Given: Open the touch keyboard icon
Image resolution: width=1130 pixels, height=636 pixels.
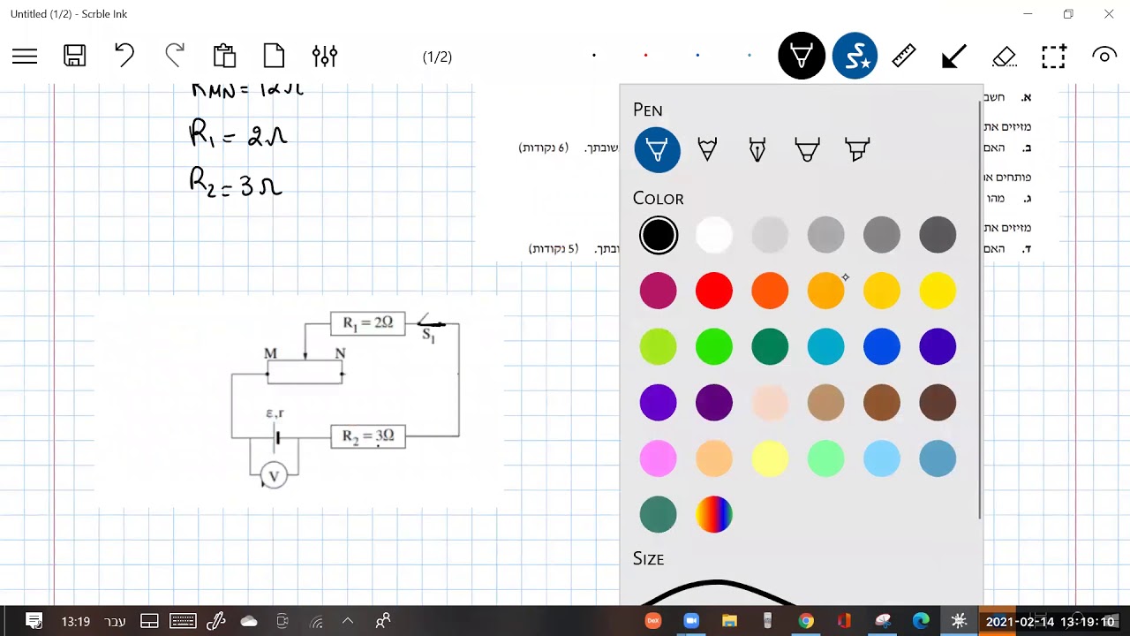Looking at the screenshot, I should 183,621.
